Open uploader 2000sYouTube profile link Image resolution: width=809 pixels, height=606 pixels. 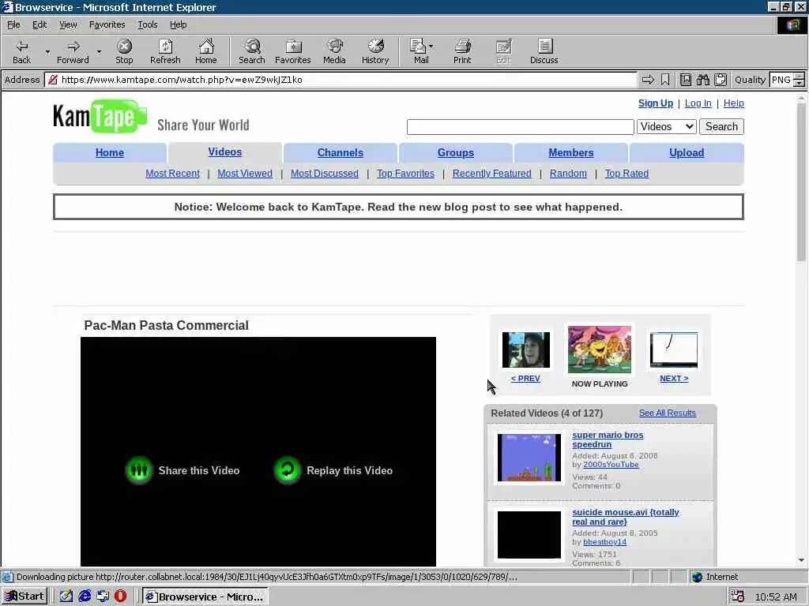point(611,464)
